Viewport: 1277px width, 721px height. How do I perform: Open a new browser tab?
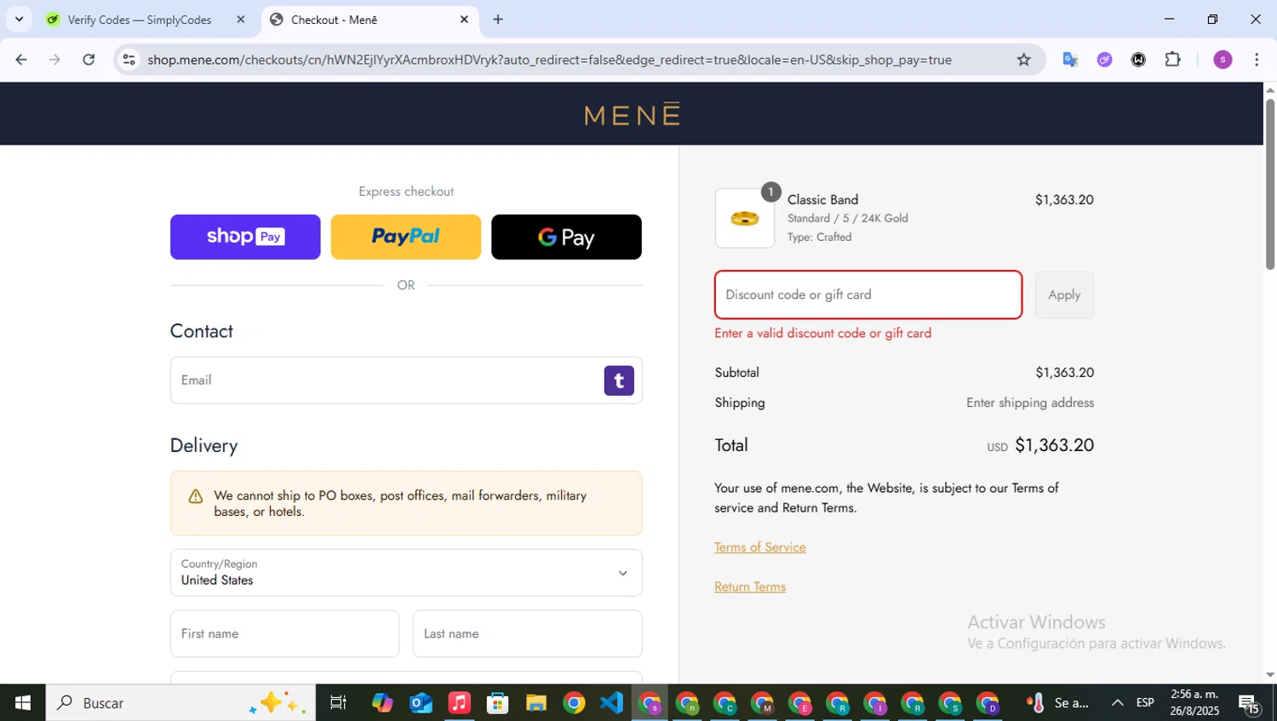(x=498, y=20)
